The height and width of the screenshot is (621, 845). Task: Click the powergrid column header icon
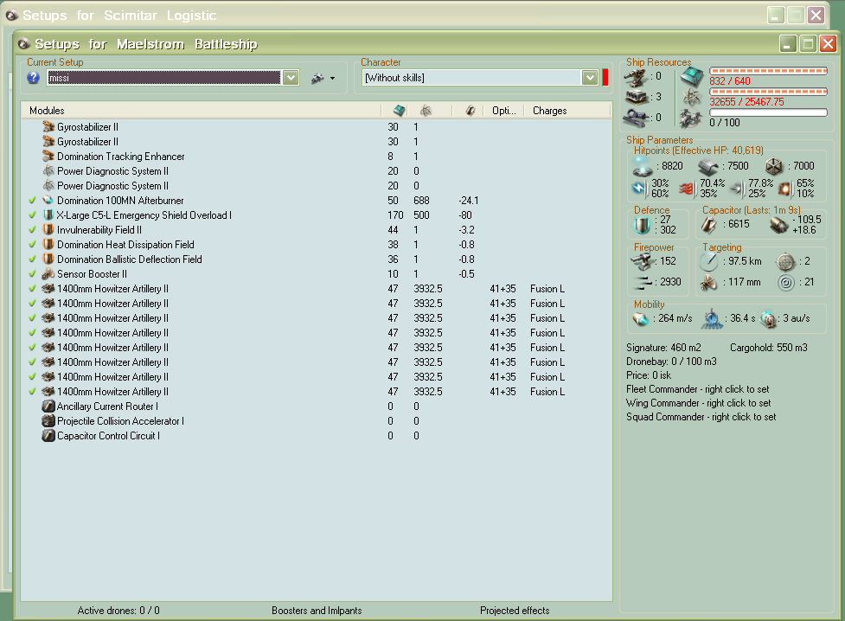click(426, 111)
